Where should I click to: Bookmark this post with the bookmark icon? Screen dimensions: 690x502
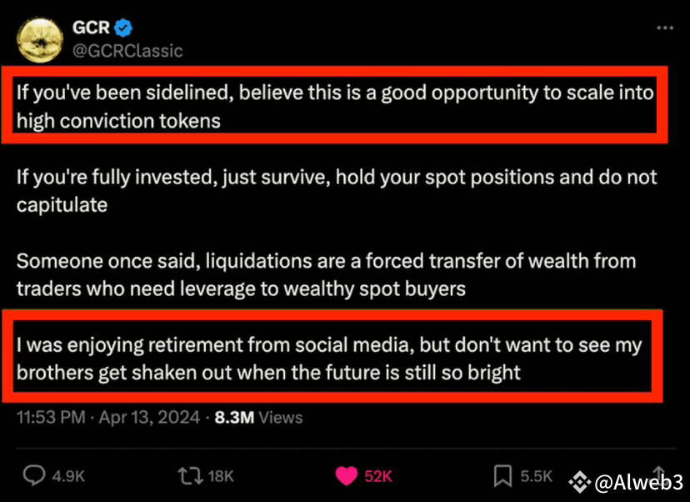(x=502, y=476)
